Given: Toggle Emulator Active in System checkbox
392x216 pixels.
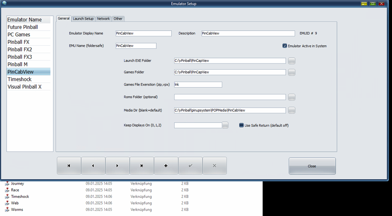Looking at the screenshot, I should click(285, 46).
